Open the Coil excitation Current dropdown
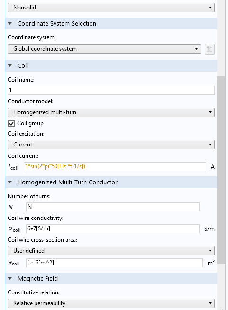228x310 pixels. coord(111,145)
